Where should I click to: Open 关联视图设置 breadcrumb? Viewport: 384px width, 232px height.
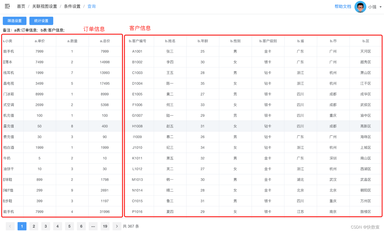(x=45, y=6)
